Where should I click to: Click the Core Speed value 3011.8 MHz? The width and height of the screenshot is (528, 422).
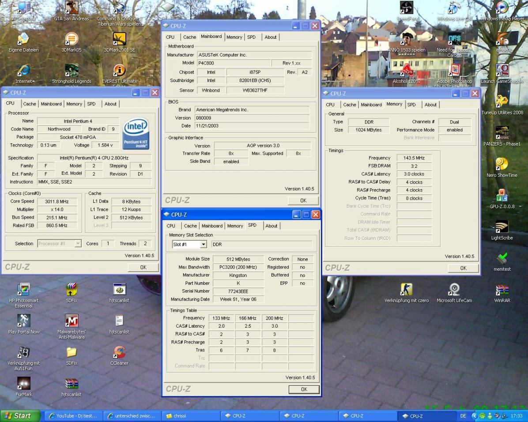click(x=57, y=202)
